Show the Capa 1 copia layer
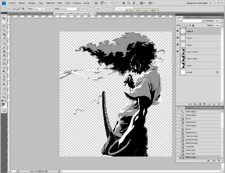Image resolution: width=225 pixels, height=173 pixels. 178,58
